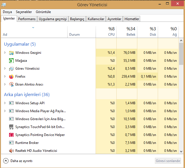This screenshot has width=185, height=168.
Task: Open the Hizmetler tab
Action: point(132,19)
